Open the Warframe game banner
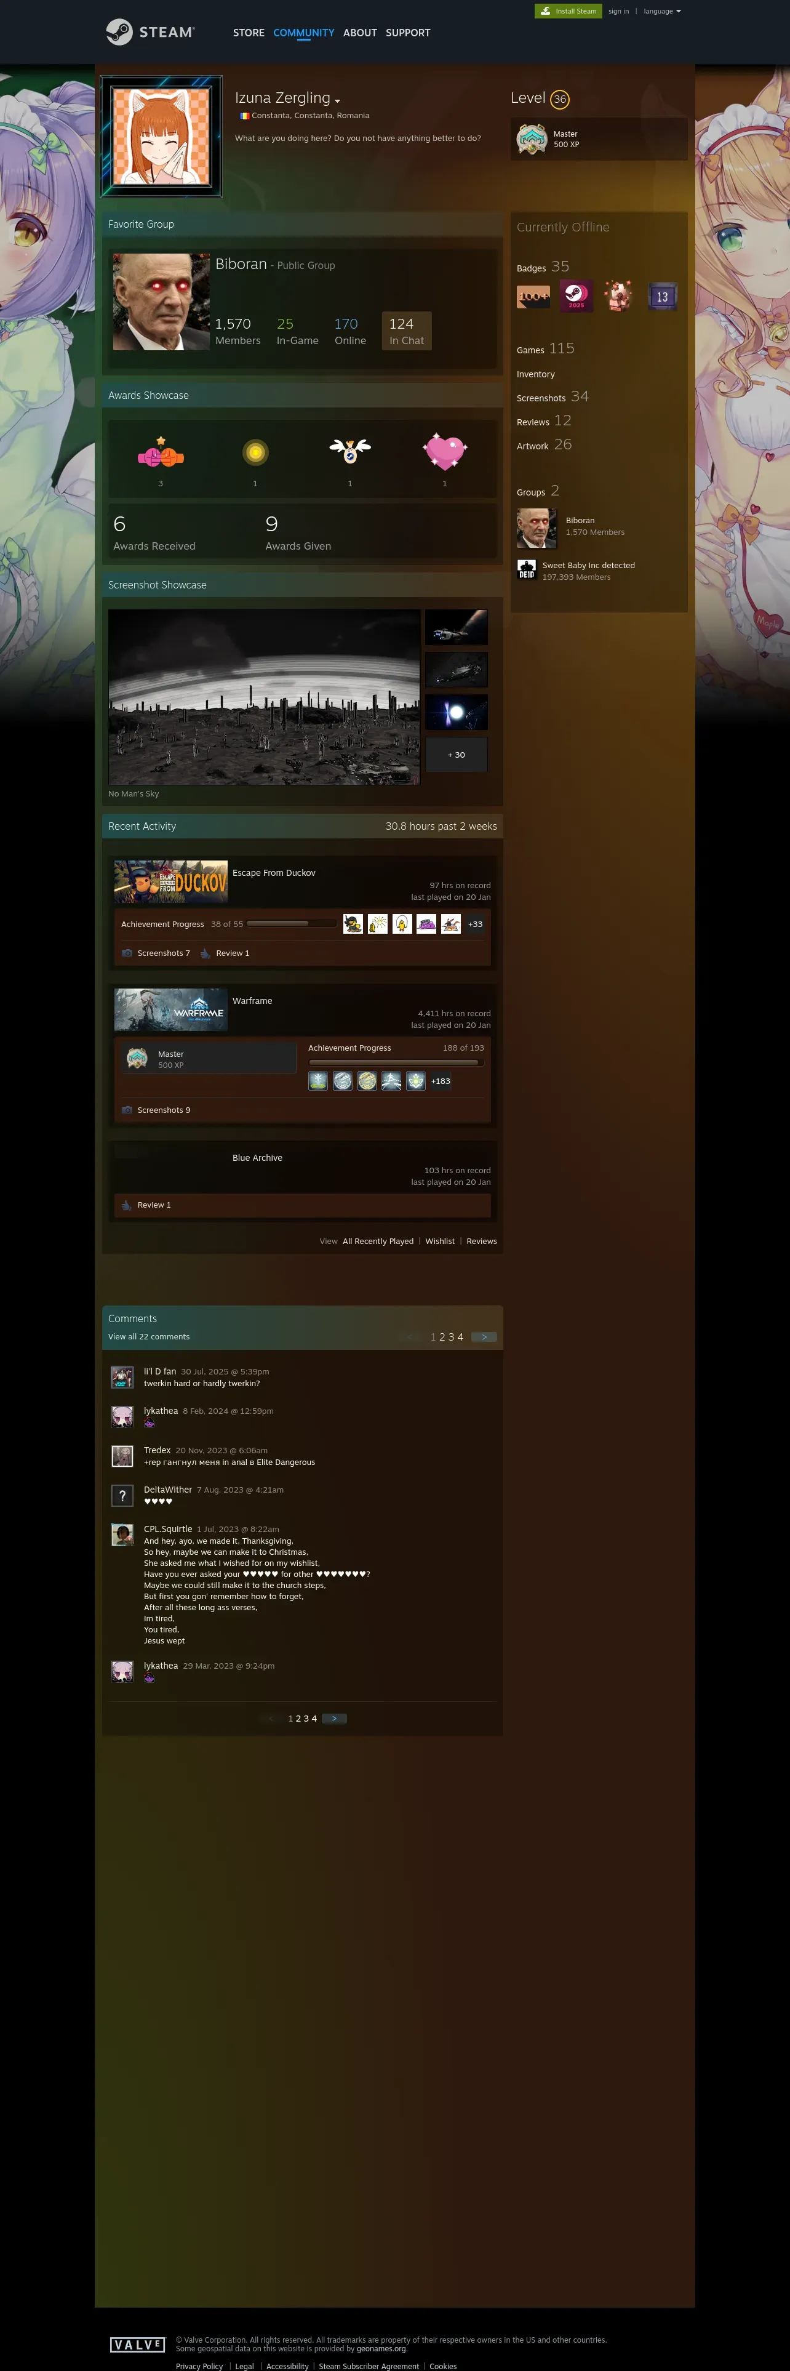 tap(171, 1009)
